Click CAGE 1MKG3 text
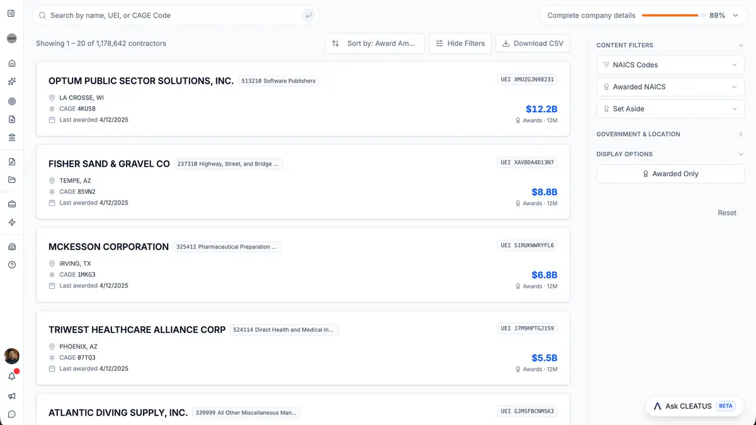The height and width of the screenshot is (425, 756). tap(77, 275)
